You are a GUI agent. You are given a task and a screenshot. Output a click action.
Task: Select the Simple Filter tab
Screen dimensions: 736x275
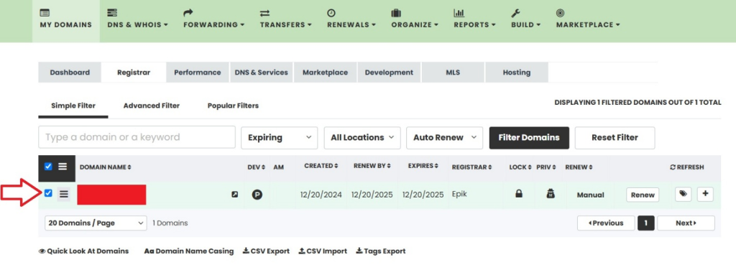point(73,106)
